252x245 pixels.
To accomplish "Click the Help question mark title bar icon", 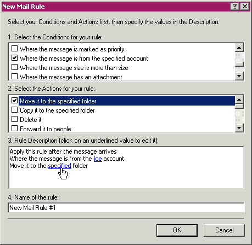I will (x=235, y=7).
